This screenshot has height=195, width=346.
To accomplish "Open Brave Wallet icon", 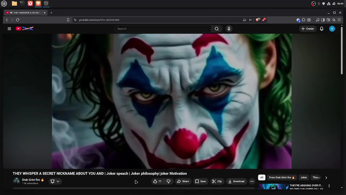I will (x=328, y=20).
